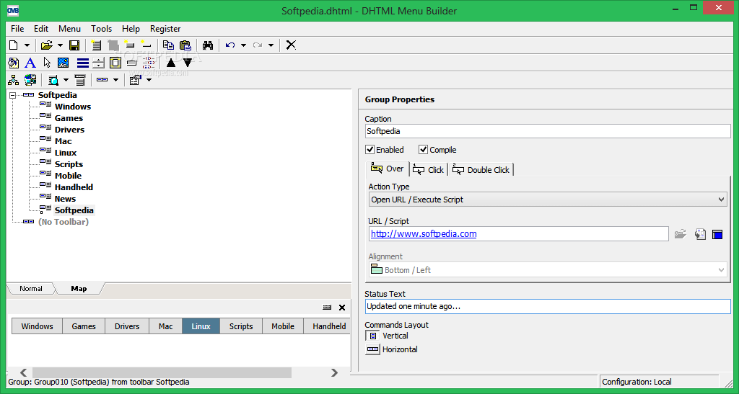Delete the selected item with the X icon
The width and height of the screenshot is (739, 394).
(292, 45)
